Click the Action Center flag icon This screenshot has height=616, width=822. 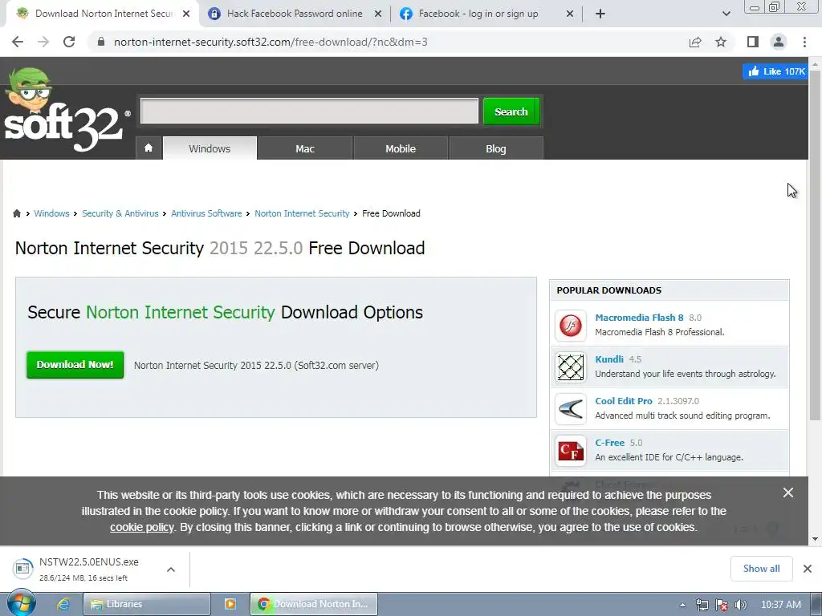pyautogui.click(x=722, y=605)
